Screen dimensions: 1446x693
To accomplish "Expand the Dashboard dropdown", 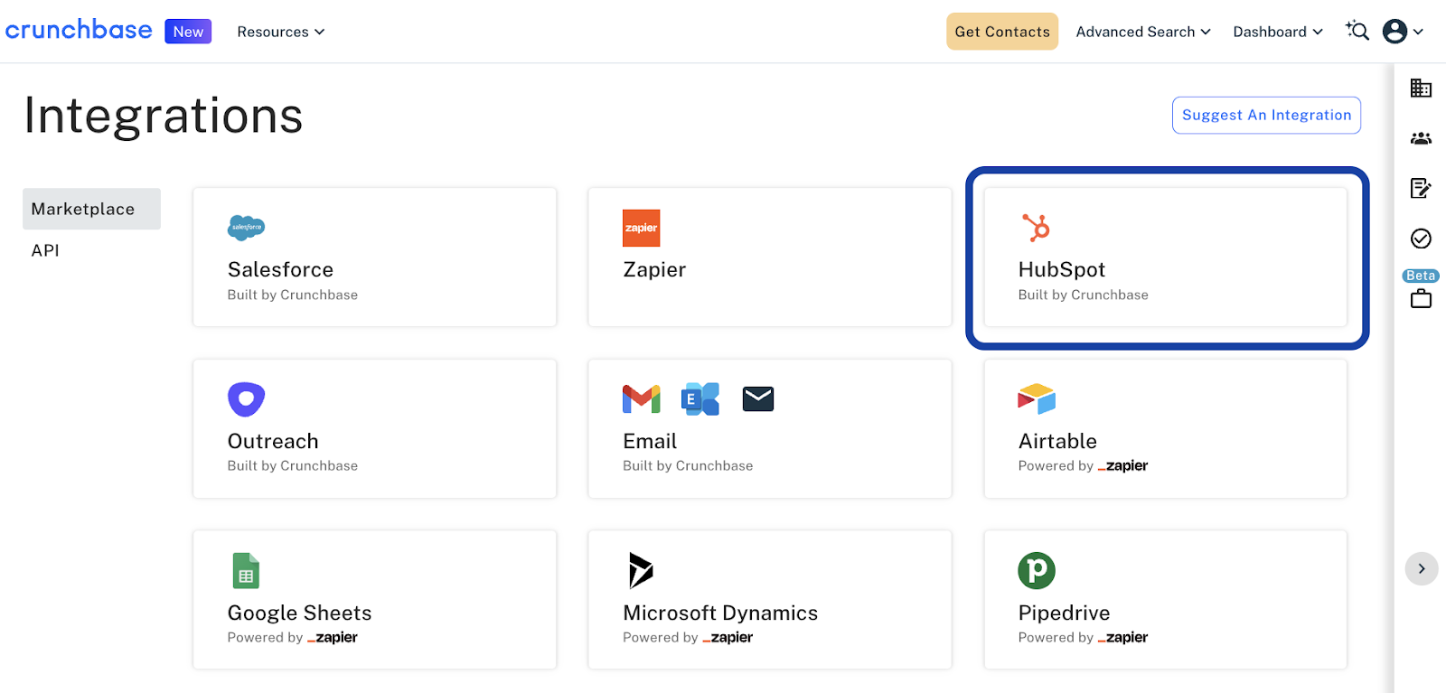I will pos(1278,32).
